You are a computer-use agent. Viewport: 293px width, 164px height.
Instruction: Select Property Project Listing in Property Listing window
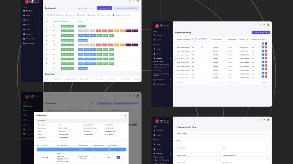(x=160, y=68)
